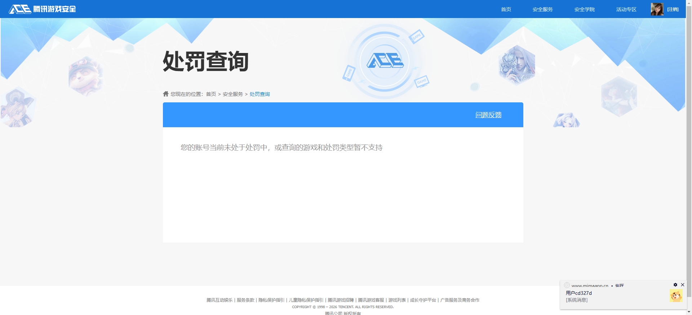Open 广告服务及商务合作 footer link

pos(460,300)
